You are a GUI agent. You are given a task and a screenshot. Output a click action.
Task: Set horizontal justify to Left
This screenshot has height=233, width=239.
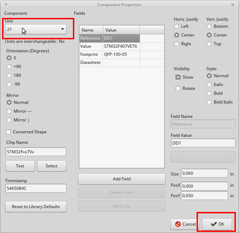177,26
